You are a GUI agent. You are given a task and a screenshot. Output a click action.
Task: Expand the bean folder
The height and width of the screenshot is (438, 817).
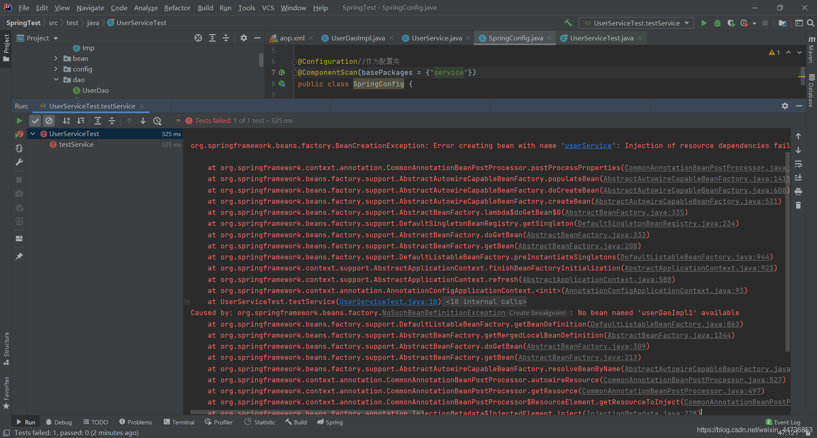[x=56, y=58]
